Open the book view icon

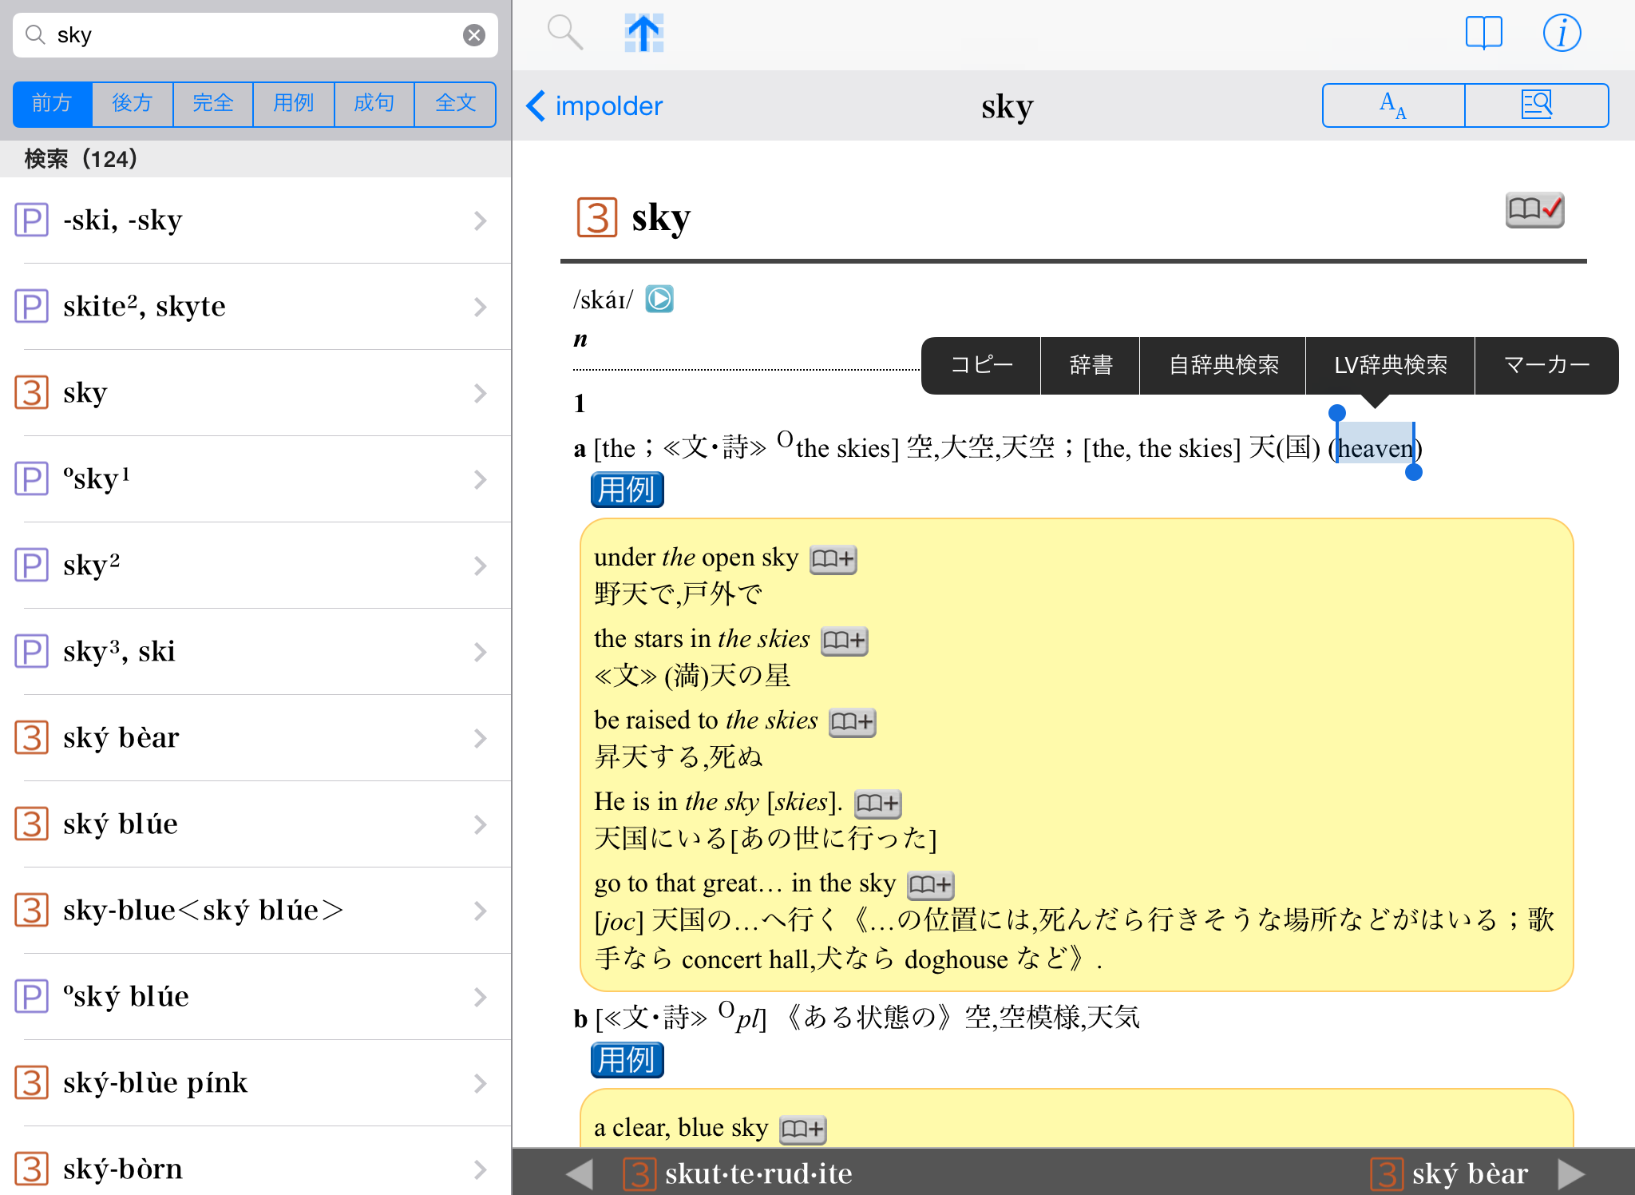pos(1483,34)
